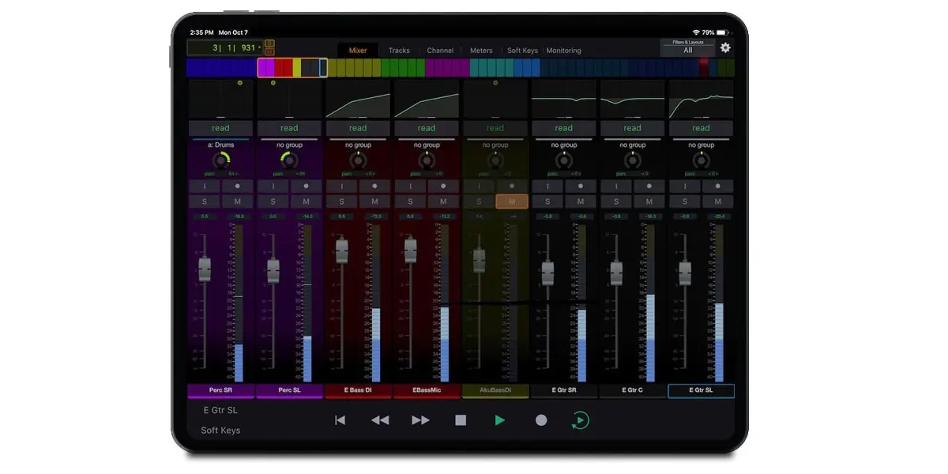Select the AkuBassDI track name button
Image resolution: width=948 pixels, height=474 pixels.
[x=495, y=390]
